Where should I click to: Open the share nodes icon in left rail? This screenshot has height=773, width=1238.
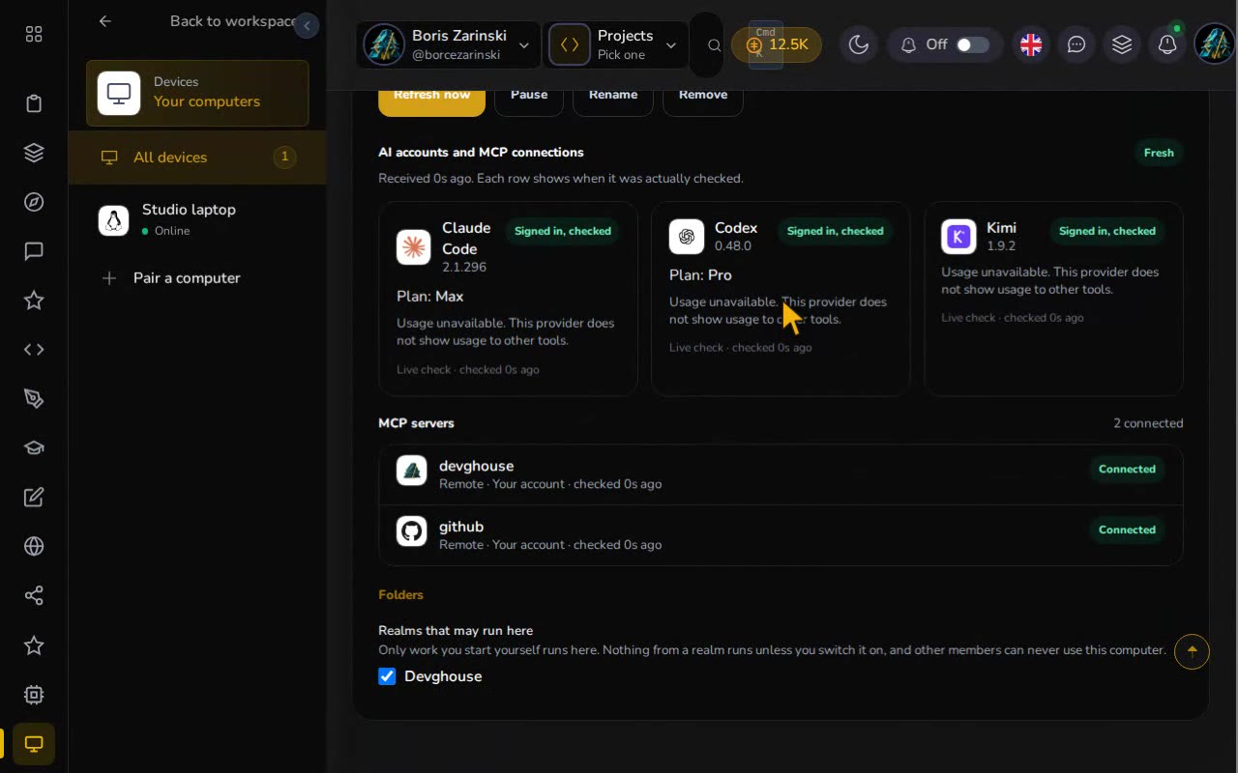pos(34,596)
